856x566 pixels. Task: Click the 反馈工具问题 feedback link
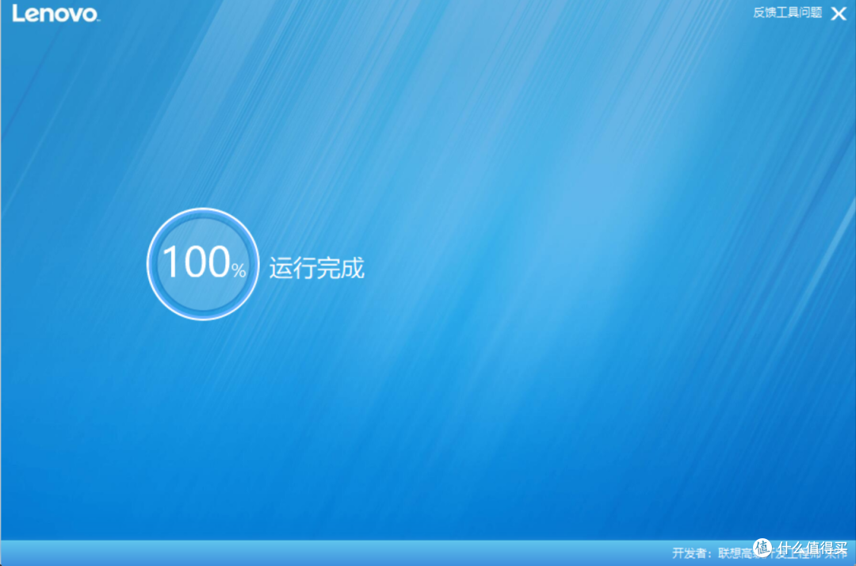tap(787, 13)
